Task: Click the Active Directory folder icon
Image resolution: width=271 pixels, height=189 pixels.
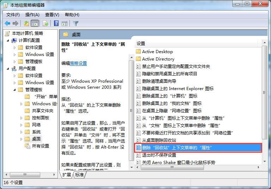Action: coord(138,59)
